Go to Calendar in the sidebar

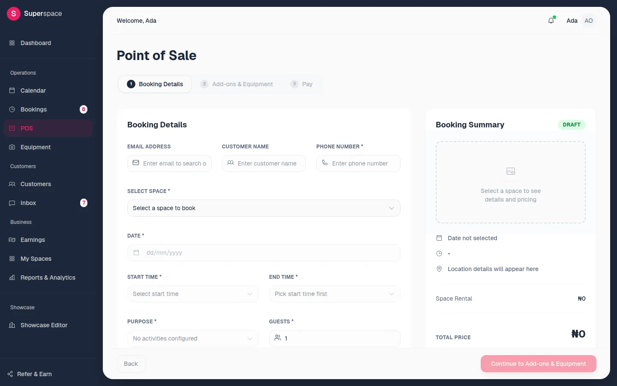click(x=48, y=90)
